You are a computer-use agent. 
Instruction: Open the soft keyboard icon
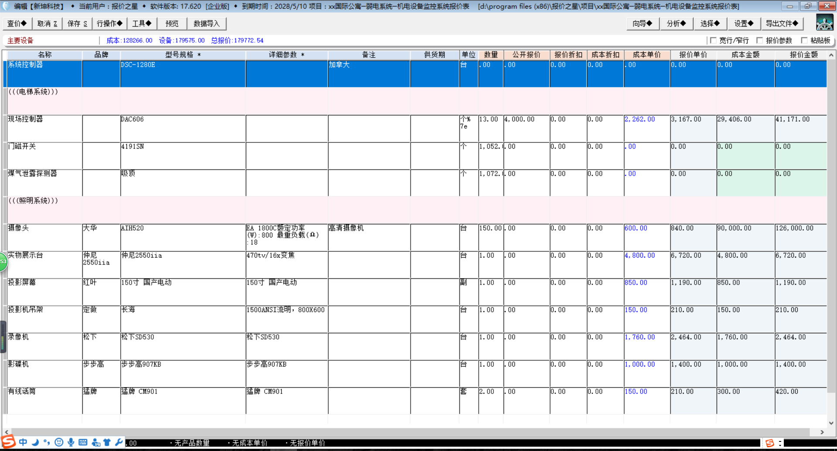[x=83, y=442]
